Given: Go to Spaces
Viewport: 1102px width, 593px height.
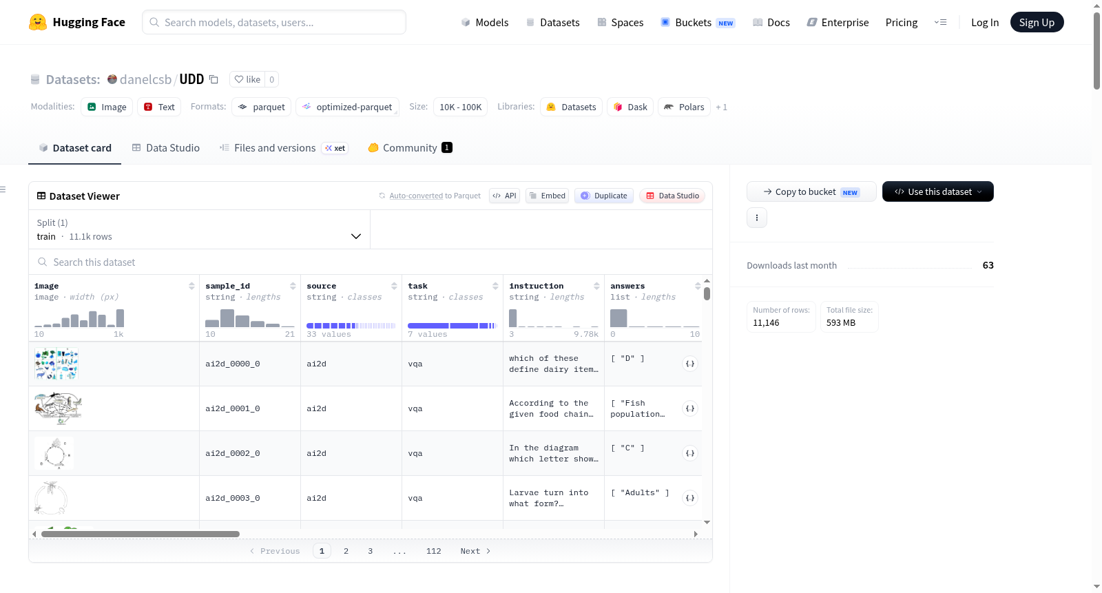Looking at the screenshot, I should (x=621, y=22).
